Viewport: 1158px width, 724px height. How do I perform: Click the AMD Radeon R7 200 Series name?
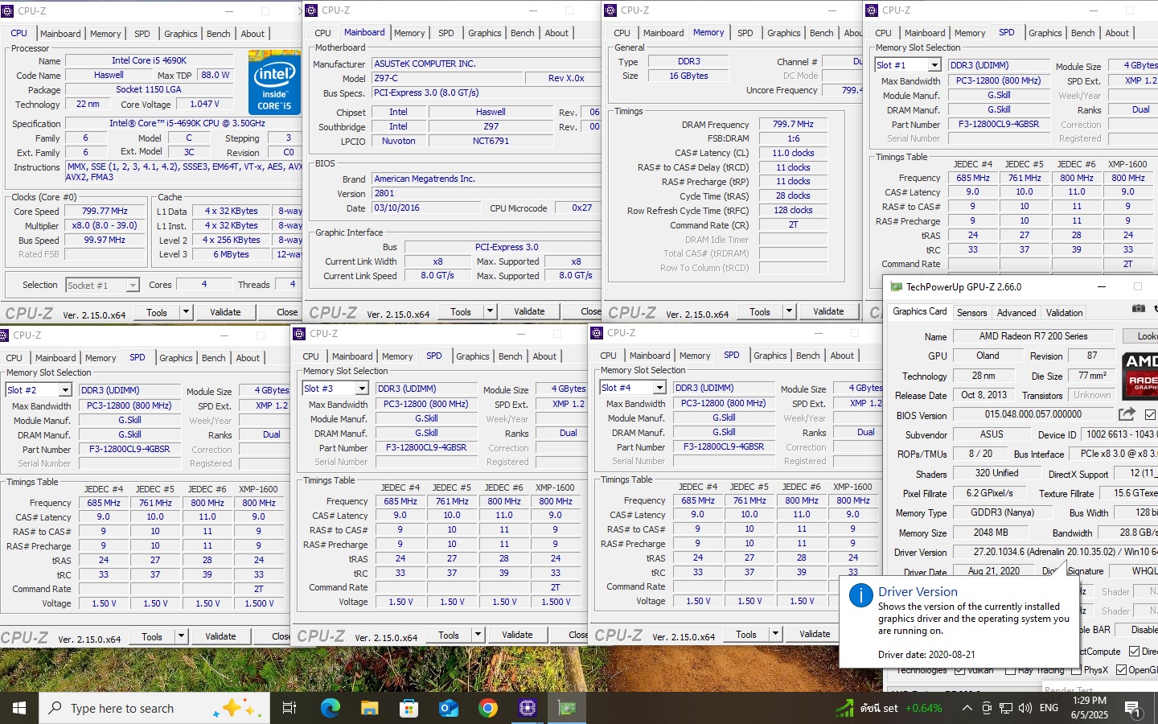pos(1033,336)
